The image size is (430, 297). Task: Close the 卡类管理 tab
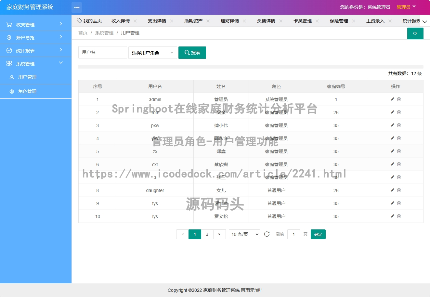point(317,21)
